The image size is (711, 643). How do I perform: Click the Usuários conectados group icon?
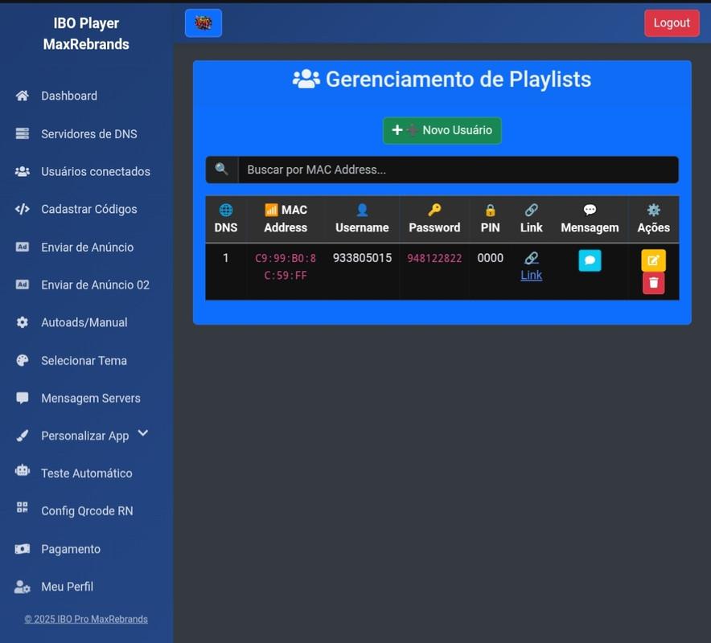point(23,171)
